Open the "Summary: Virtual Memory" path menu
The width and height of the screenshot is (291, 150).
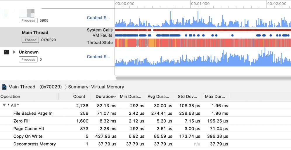point(96,87)
